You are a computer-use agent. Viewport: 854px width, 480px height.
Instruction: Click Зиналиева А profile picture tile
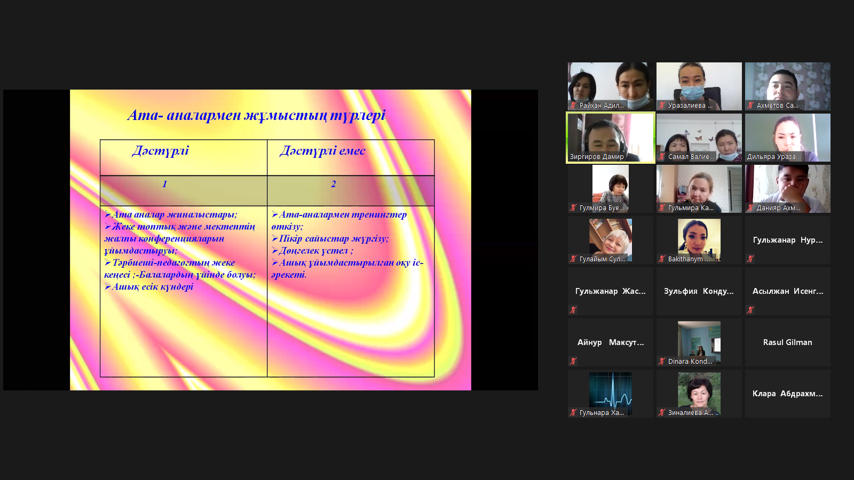tap(699, 391)
